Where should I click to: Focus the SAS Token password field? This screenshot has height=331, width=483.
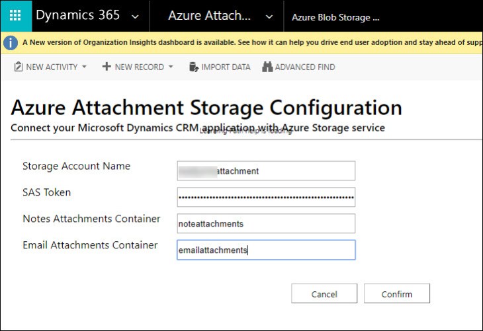[266, 197]
